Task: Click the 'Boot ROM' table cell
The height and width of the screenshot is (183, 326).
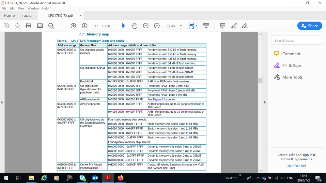Action: (x=93, y=81)
